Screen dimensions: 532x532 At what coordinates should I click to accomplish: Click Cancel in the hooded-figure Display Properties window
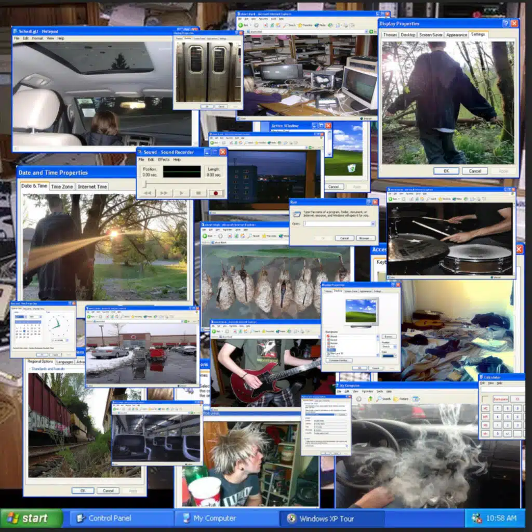tap(475, 171)
